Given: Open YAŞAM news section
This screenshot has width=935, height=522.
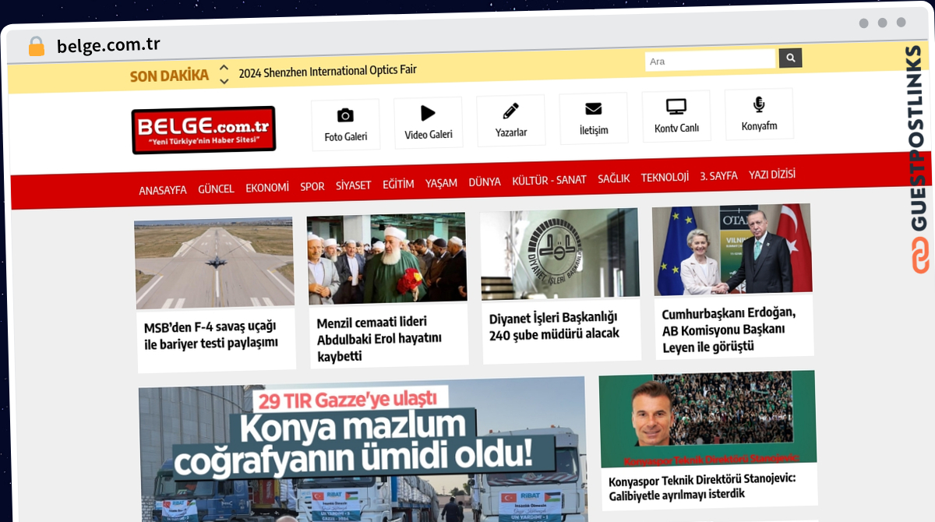Looking at the screenshot, I should tap(441, 183).
